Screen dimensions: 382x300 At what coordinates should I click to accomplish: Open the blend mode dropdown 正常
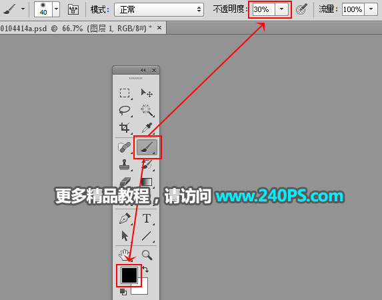tap(159, 10)
